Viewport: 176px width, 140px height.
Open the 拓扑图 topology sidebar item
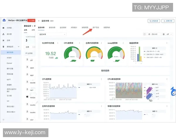9,34
